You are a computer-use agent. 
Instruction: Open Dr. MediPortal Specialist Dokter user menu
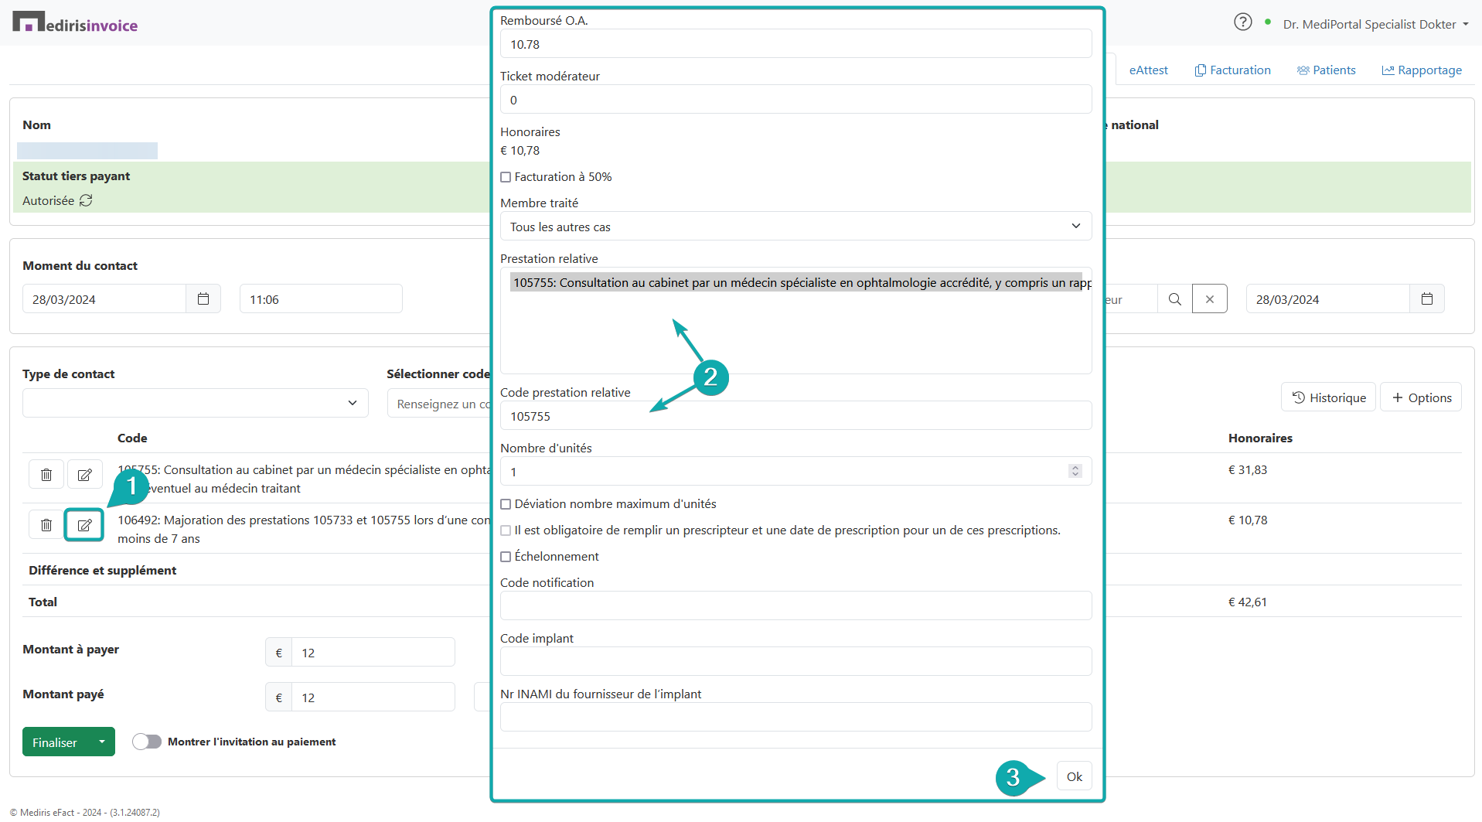[1375, 24]
